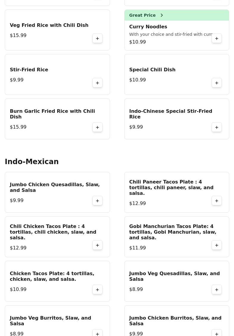Open Stir-Fried Rice item title
This screenshot has height=336, width=234.
point(29,70)
